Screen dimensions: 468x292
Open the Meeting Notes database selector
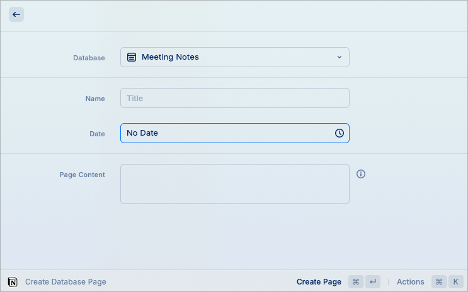click(234, 57)
